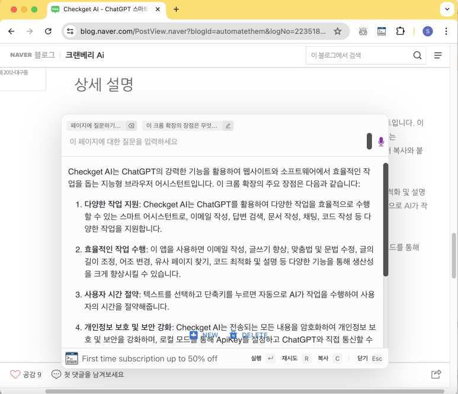458x394 pixels.
Task: Click the NEW button overlay
Action: (204, 335)
